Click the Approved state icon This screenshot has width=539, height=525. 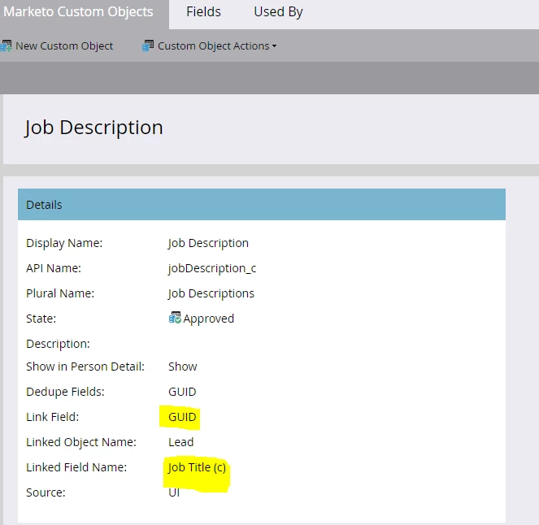pyautogui.click(x=175, y=318)
